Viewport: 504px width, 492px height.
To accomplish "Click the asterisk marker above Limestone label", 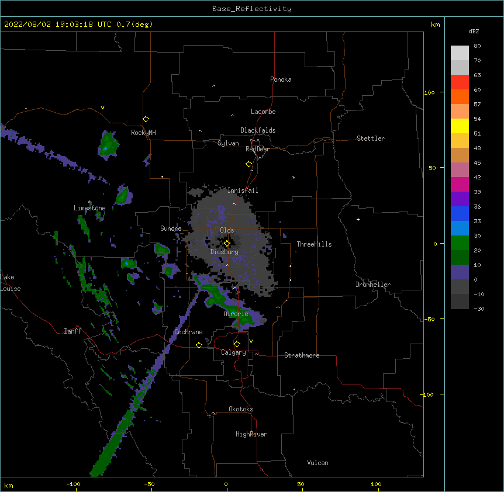I will tap(90, 202).
